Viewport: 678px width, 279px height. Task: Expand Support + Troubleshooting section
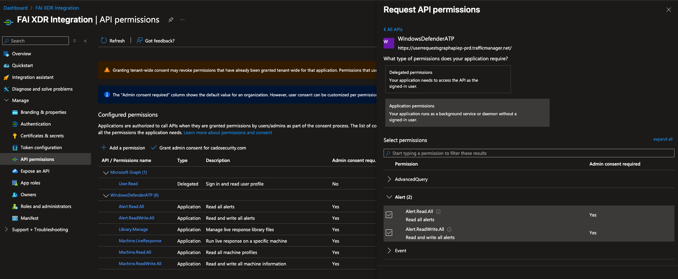(x=6, y=229)
